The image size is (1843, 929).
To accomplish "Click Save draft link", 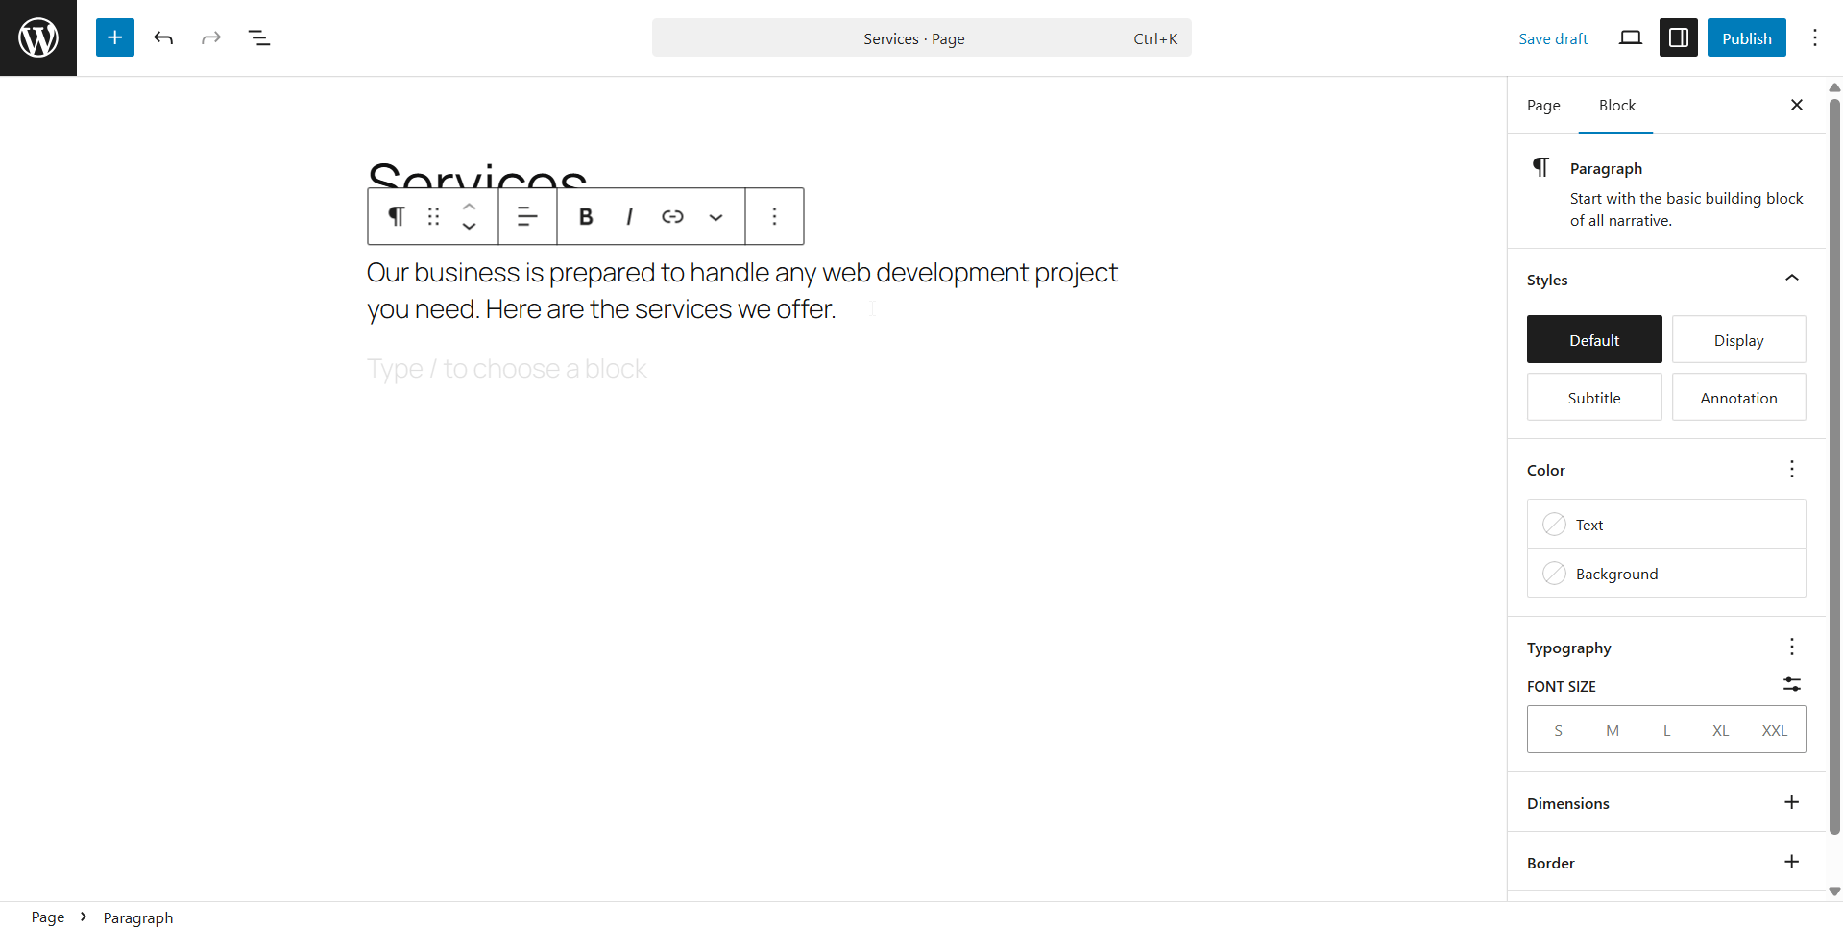I will tap(1552, 38).
